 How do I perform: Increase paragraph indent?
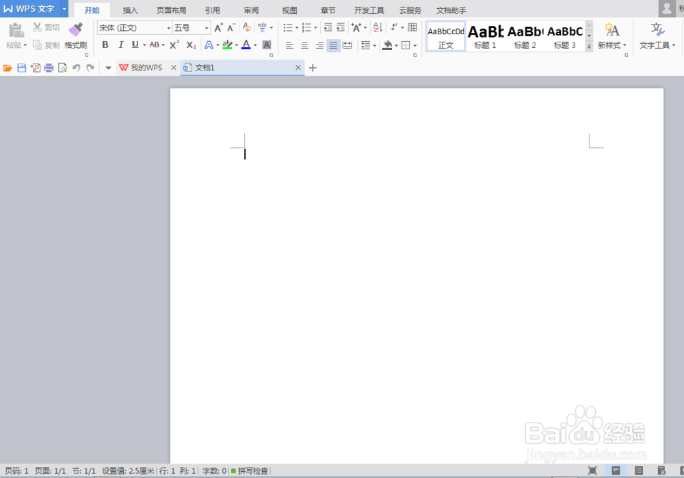[341, 27]
